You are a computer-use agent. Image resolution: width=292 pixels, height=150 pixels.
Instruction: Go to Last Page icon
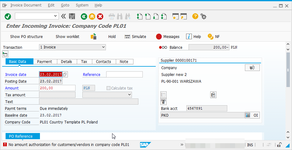pos(163,17)
